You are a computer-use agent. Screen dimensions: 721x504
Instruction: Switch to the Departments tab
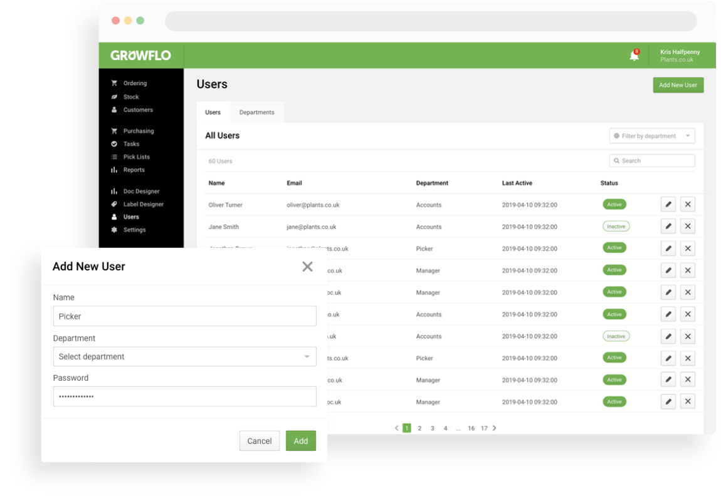click(256, 112)
